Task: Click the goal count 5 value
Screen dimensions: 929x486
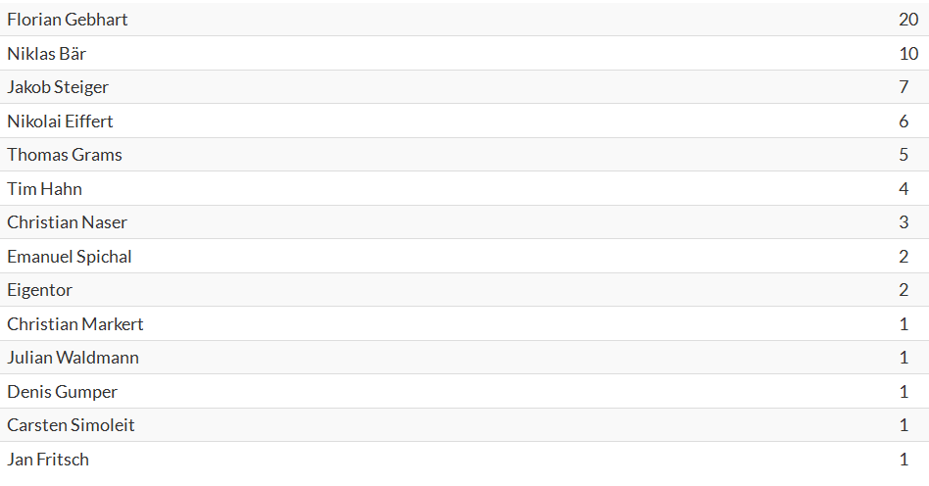Action: [904, 155]
